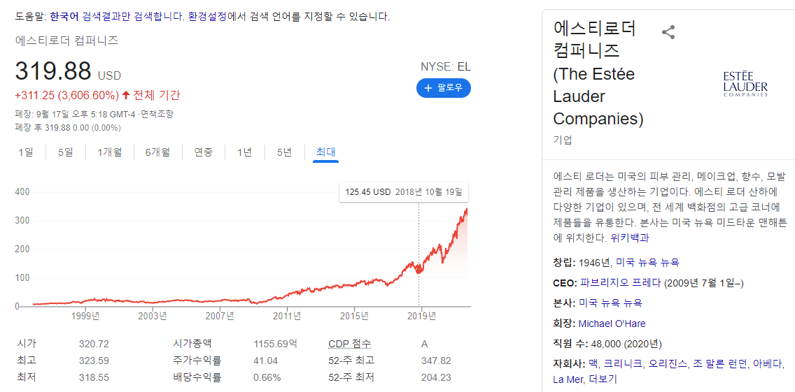Select the 5년 range tab

click(x=284, y=152)
